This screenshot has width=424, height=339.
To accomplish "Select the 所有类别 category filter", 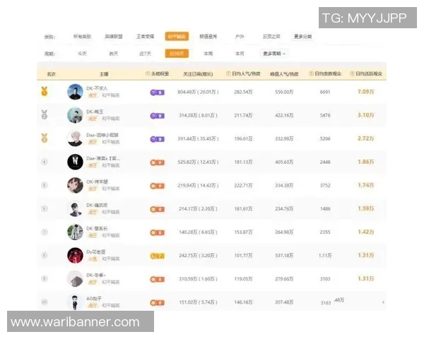I will [x=82, y=37].
